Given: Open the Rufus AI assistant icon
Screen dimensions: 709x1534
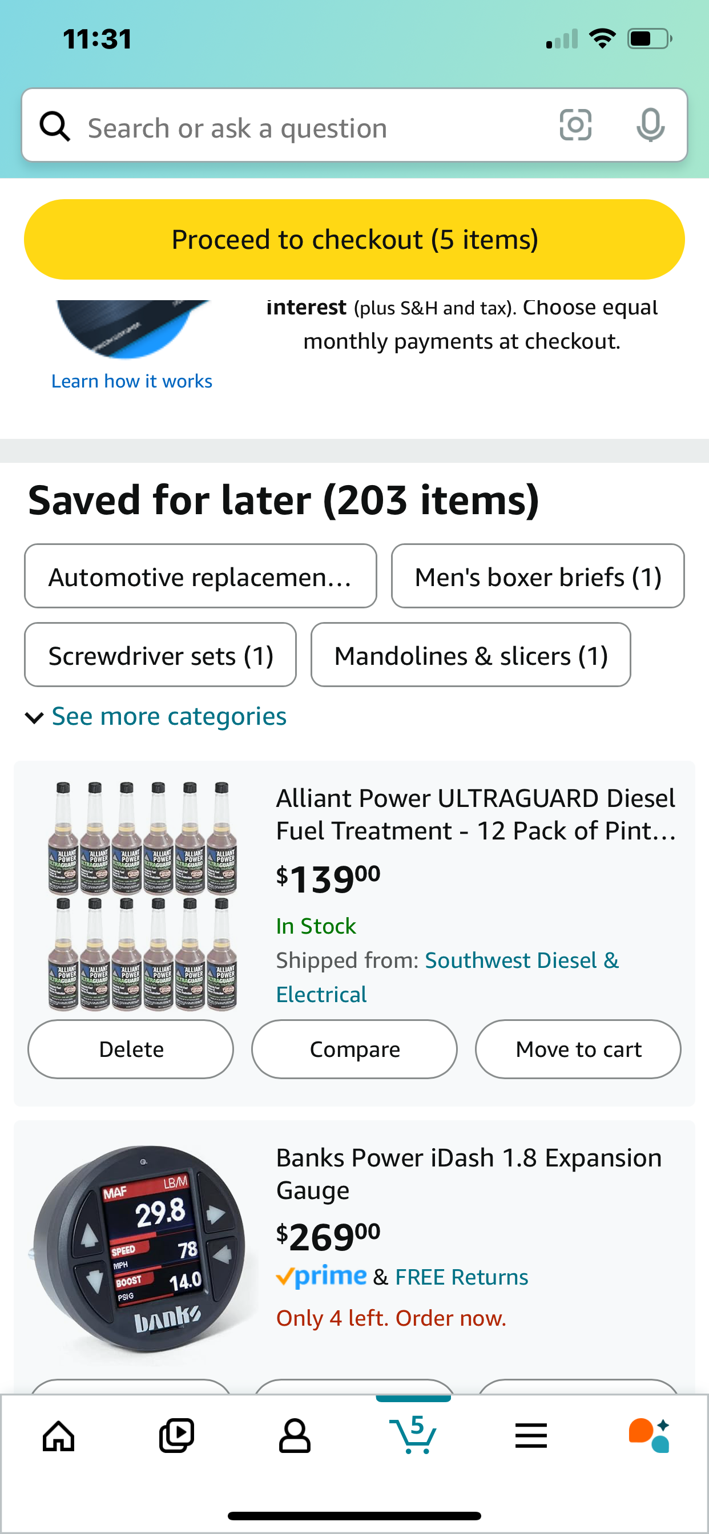Looking at the screenshot, I should point(649,1436).
